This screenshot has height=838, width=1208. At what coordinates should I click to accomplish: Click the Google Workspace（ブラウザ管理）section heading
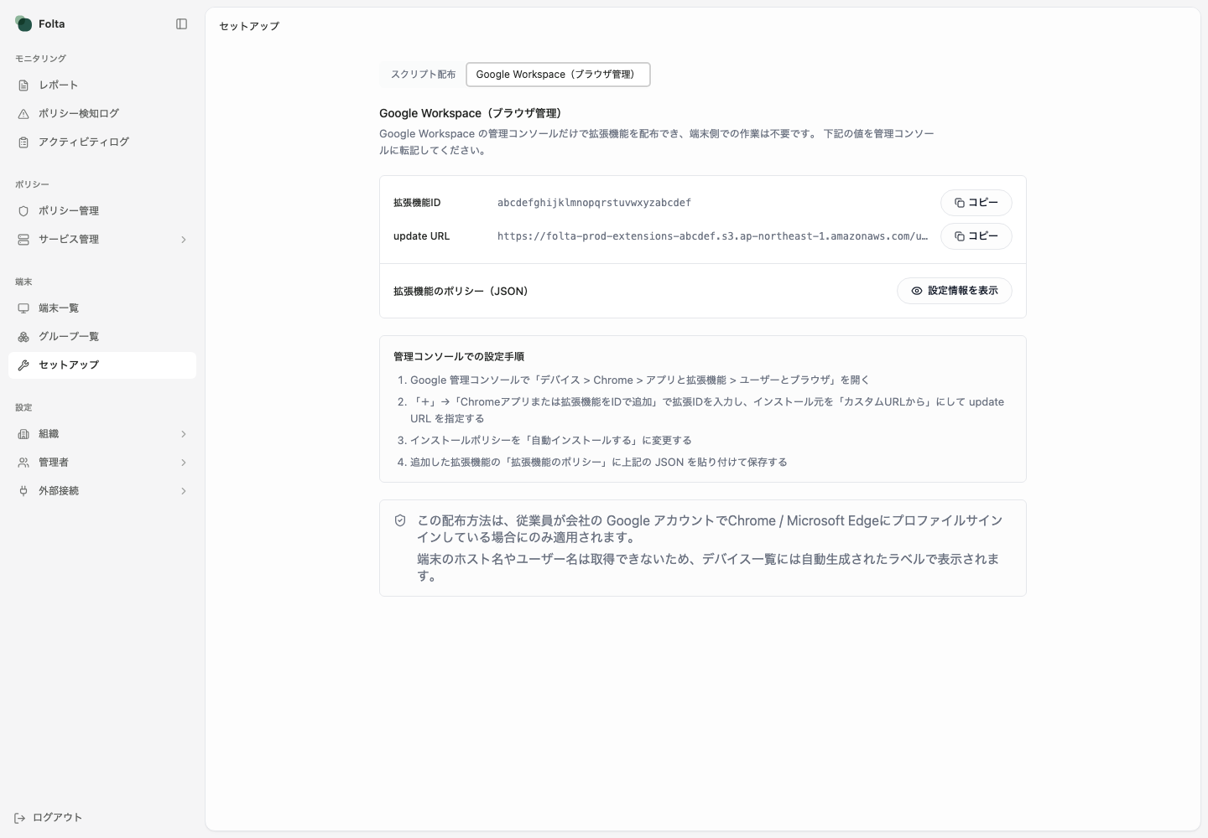click(x=470, y=113)
